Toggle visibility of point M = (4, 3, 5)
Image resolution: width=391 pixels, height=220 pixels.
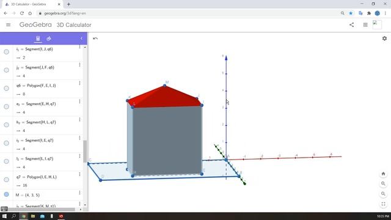point(7,194)
